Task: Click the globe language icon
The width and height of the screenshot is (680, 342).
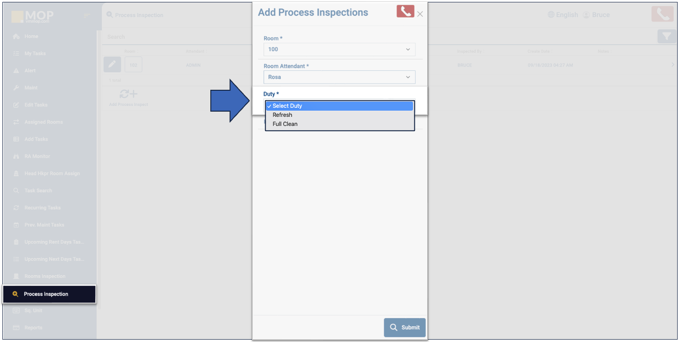Action: 551,15
